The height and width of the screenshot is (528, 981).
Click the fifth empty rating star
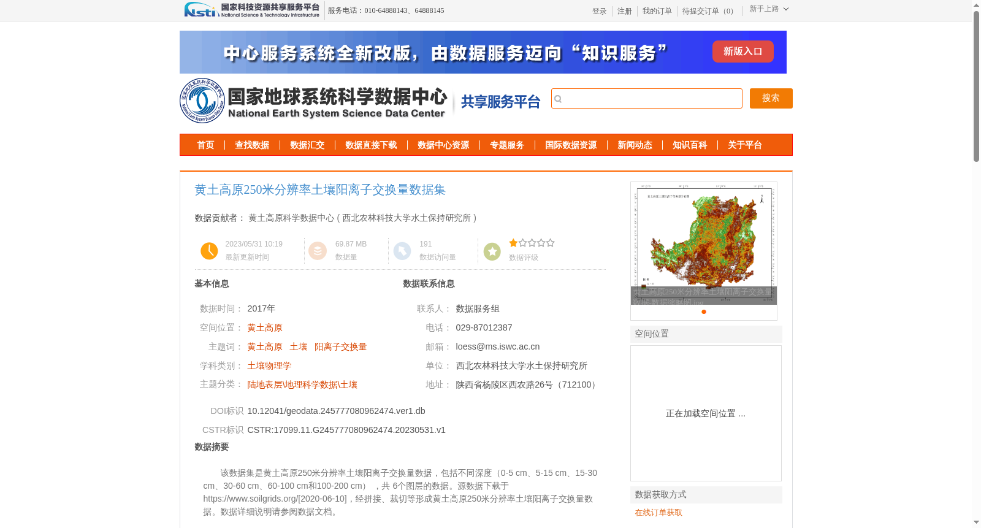550,243
